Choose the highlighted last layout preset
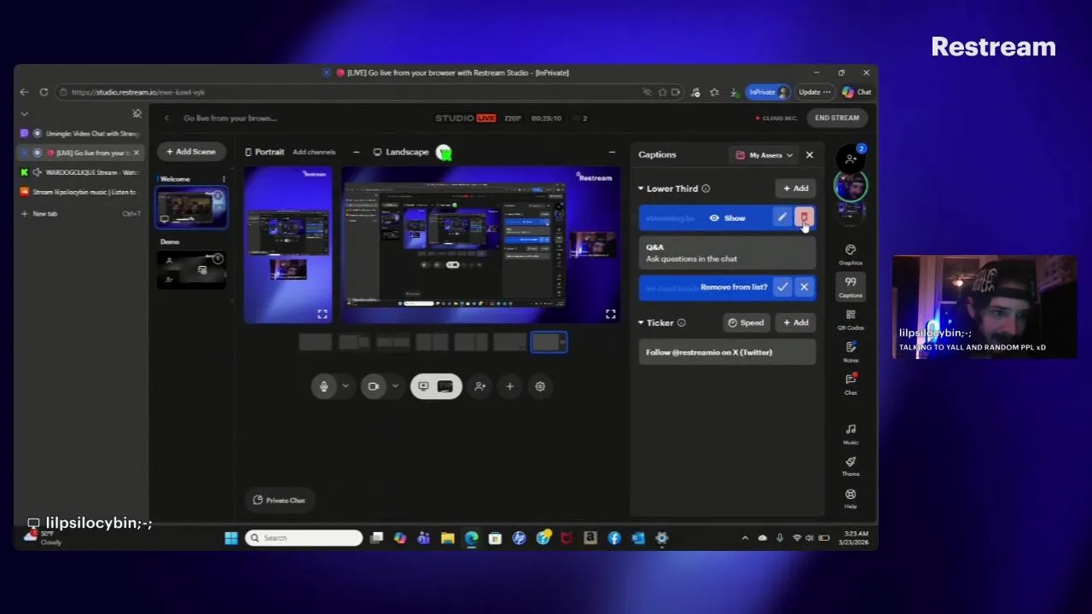 point(548,343)
